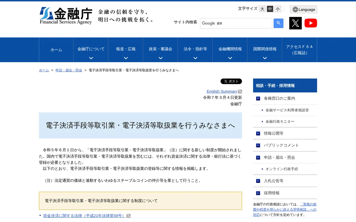The width and height of the screenshot is (356, 222).
Task: Click the 相談・手続・採用情報 sidebar header
Action: [285, 86]
